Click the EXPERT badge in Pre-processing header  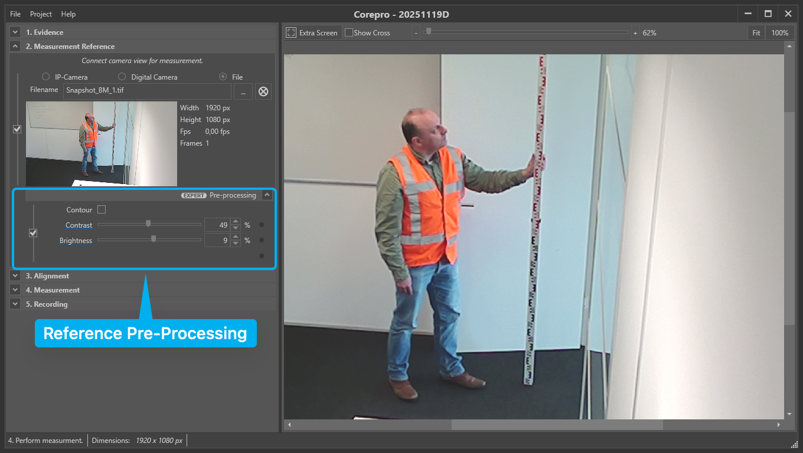(194, 195)
